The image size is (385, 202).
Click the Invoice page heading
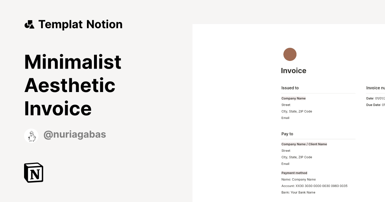(294, 71)
